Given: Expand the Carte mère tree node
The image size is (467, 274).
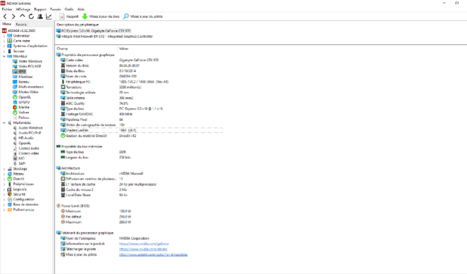Looking at the screenshot, I should 4,41.
